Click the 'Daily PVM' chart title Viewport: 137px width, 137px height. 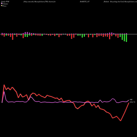(5, 2)
